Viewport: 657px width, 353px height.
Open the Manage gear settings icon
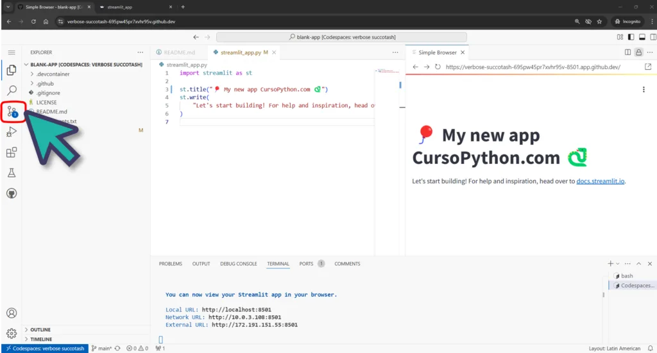pos(12,333)
